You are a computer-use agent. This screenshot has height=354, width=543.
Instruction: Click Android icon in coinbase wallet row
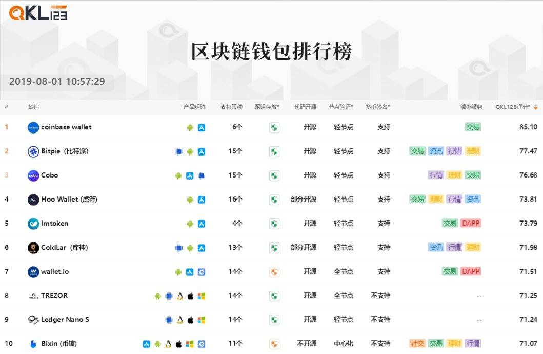click(x=190, y=127)
